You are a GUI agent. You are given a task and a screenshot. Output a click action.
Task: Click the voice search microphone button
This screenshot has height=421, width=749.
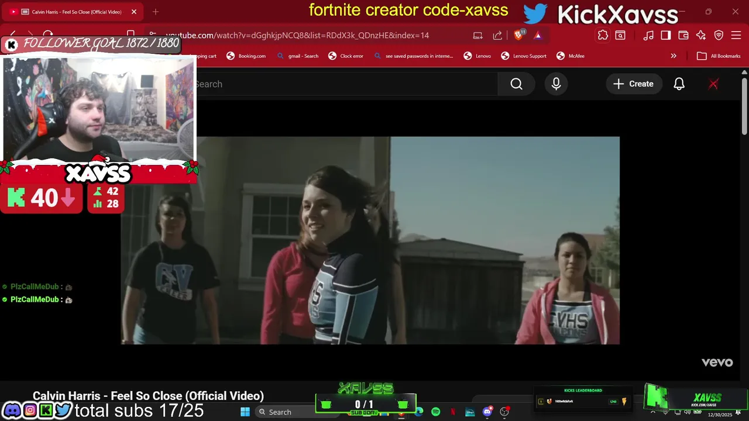coord(556,84)
